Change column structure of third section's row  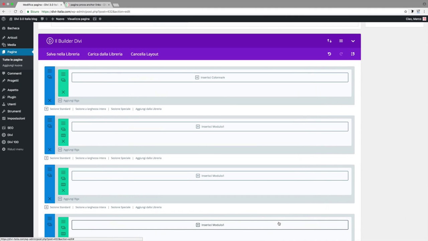pos(63,184)
